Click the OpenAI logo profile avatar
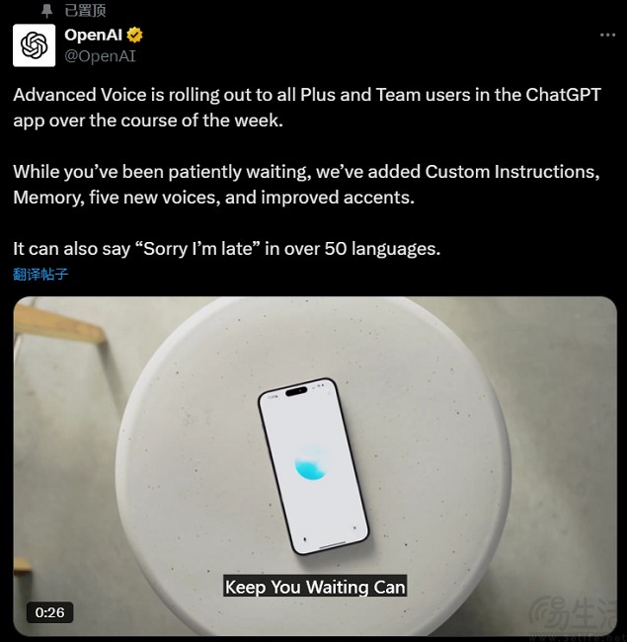The height and width of the screenshot is (642, 627). coord(34,45)
